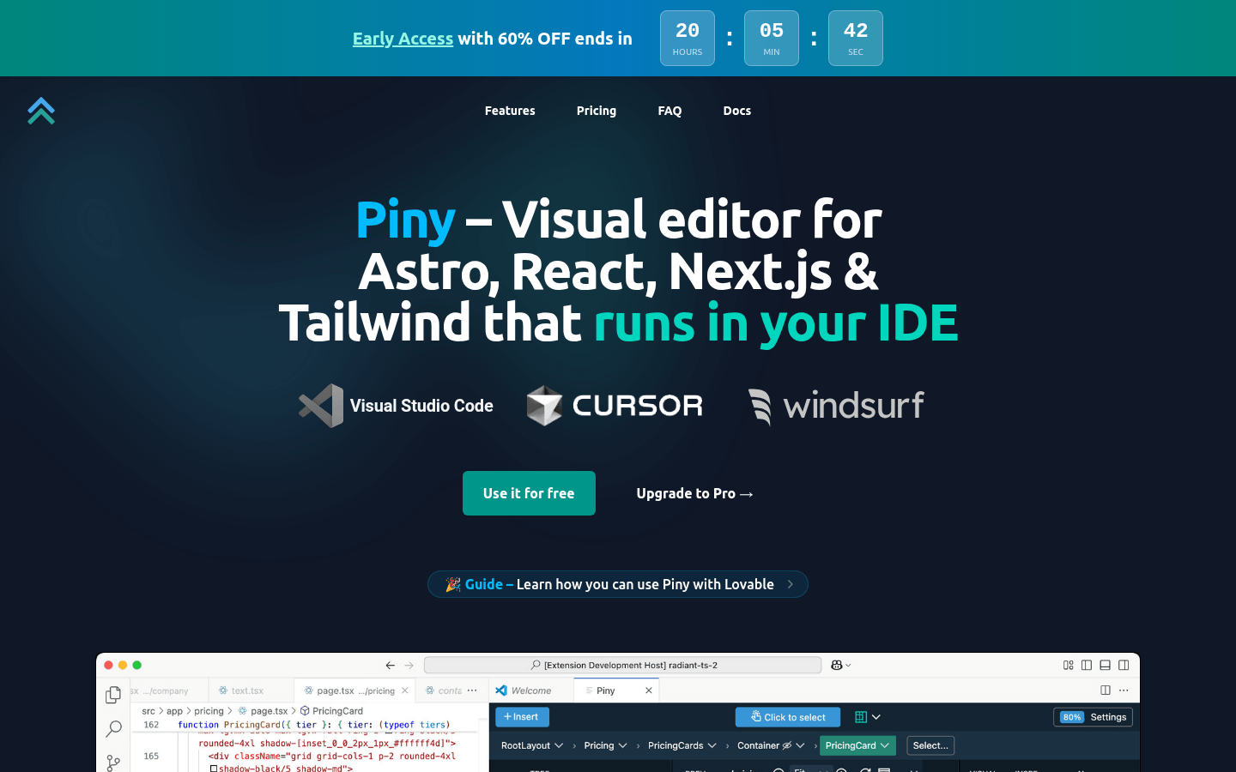Open the Pricing nav item
This screenshot has height=772, width=1236.
pyautogui.click(x=597, y=111)
